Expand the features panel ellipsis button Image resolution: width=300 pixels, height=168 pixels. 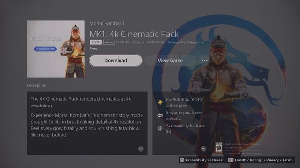pos(203,148)
